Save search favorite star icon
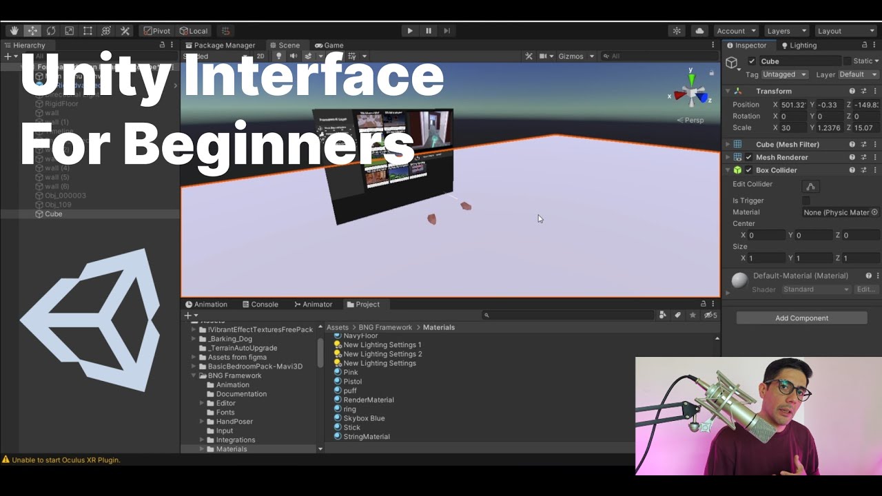The height and width of the screenshot is (496, 882). 693,315
